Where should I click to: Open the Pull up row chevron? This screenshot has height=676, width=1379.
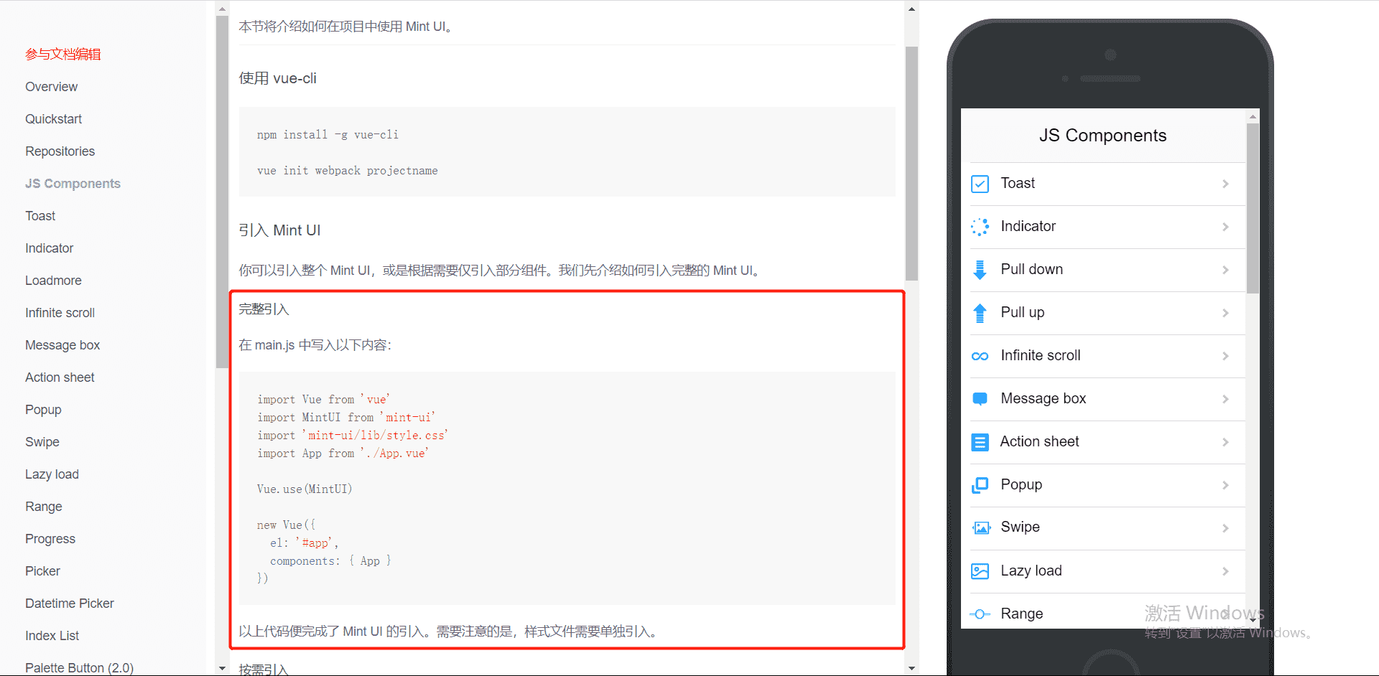(x=1225, y=313)
